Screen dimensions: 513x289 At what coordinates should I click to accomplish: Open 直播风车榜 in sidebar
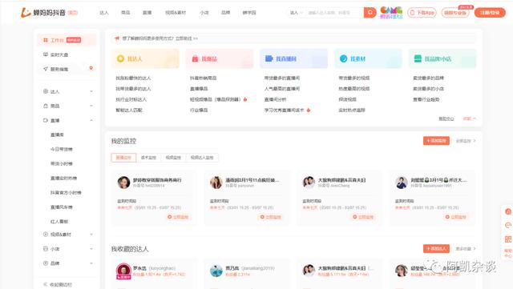[x=62, y=207]
